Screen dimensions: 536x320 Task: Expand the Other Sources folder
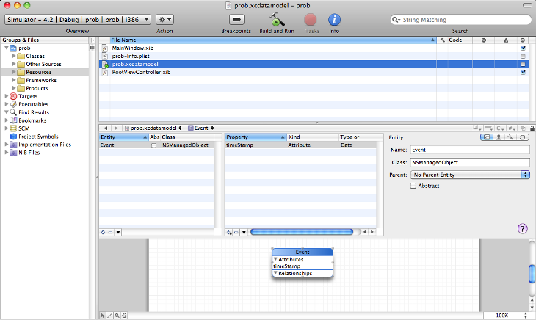(14, 64)
